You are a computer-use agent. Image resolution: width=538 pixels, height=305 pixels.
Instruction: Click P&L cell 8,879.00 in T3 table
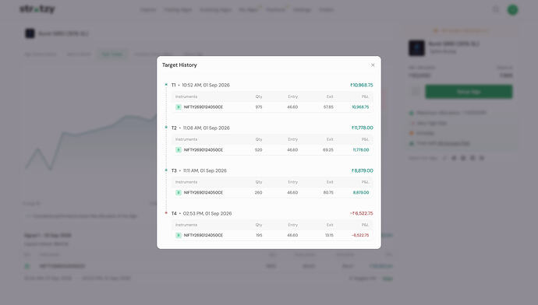click(361, 193)
